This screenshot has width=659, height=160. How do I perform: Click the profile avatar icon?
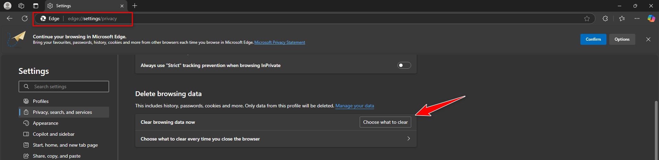(8, 6)
